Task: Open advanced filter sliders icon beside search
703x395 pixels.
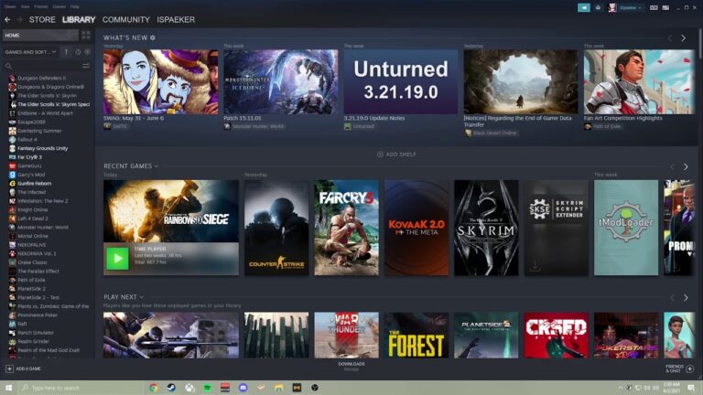Action: [86, 66]
